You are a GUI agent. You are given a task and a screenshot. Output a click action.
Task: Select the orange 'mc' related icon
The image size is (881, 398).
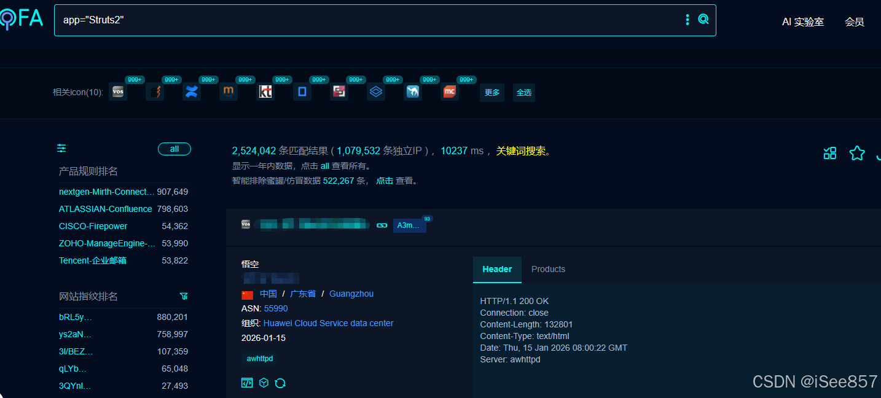pyautogui.click(x=450, y=92)
